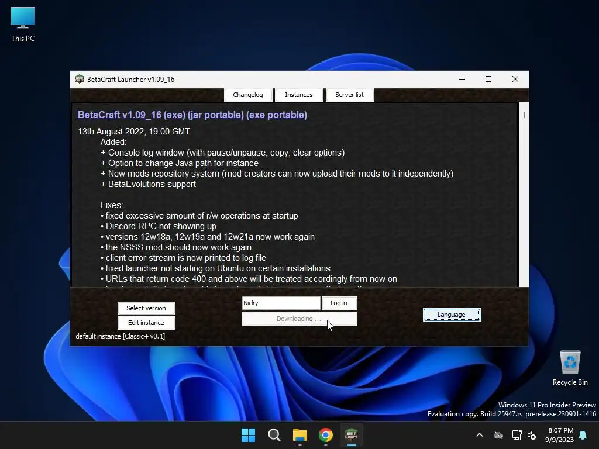Click the muted volume tray icon
The image size is (599, 449).
pos(532,435)
